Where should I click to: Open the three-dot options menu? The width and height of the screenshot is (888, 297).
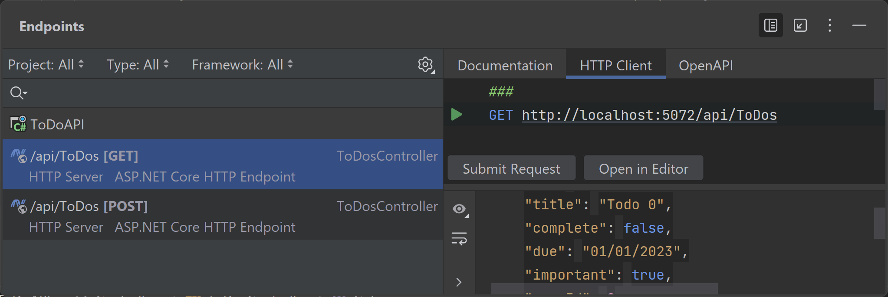click(x=829, y=26)
